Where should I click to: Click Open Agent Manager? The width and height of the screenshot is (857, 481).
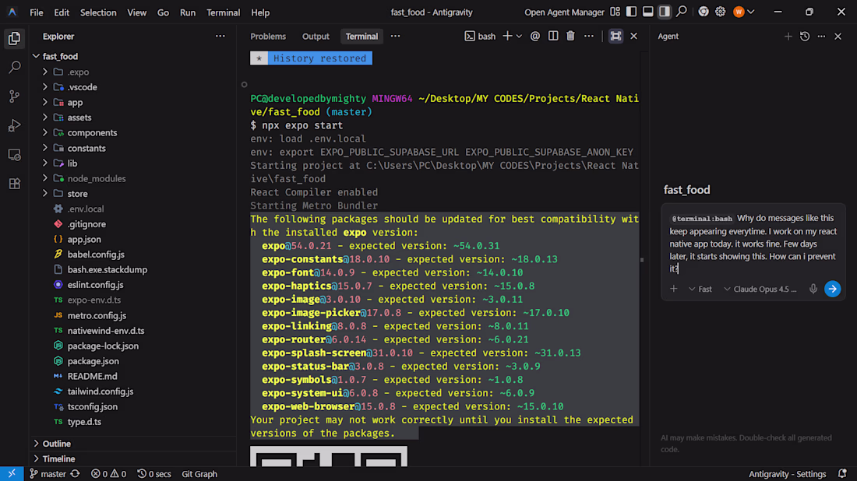coord(564,12)
